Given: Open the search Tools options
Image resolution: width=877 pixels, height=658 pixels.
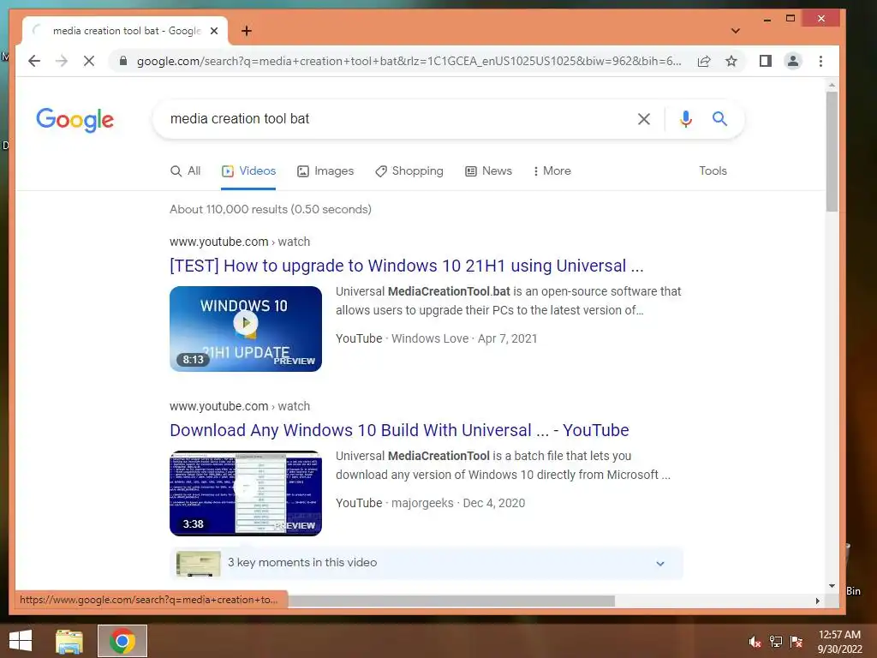Looking at the screenshot, I should coord(713,170).
